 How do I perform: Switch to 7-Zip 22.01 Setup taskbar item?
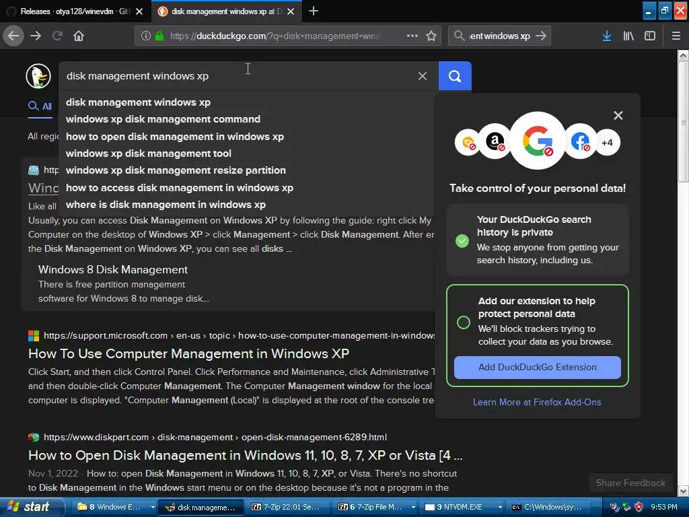tap(287, 507)
